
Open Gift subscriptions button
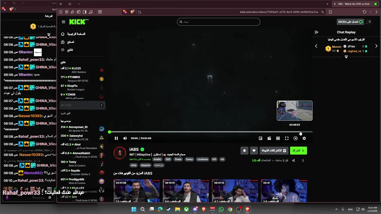tap(274, 150)
